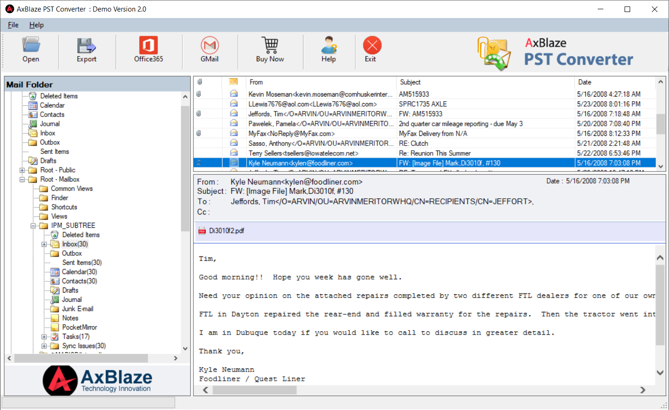The image size is (669, 410).
Task: Select the top-level Contacts folder
Action: coord(52,115)
